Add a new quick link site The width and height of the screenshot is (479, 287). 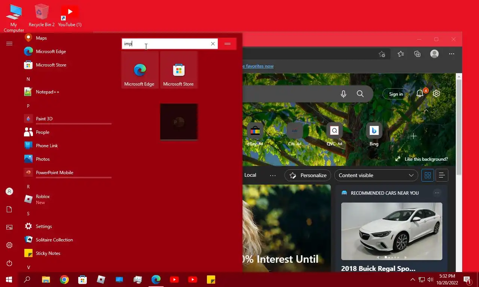[414, 136]
